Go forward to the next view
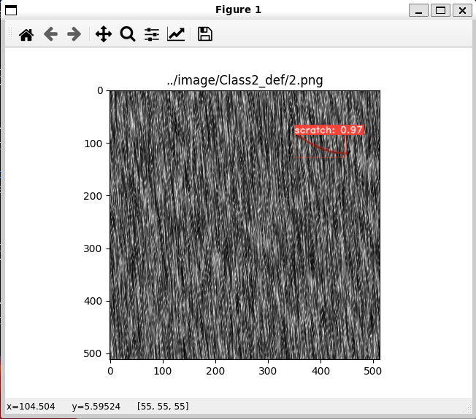 click(74, 34)
